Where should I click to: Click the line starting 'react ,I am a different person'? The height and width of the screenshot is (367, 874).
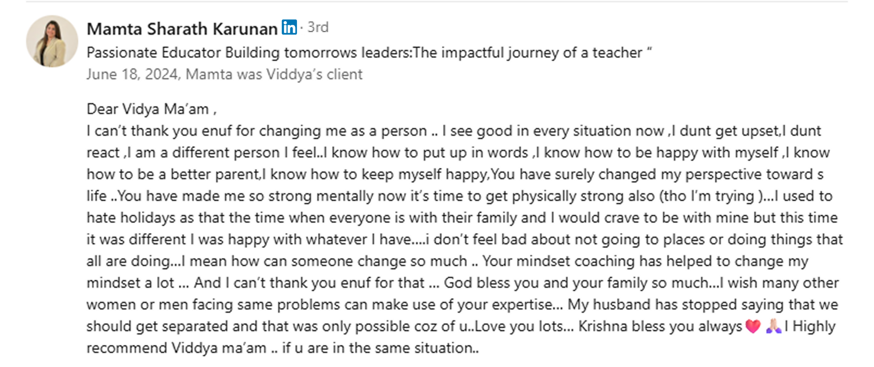coord(457,153)
